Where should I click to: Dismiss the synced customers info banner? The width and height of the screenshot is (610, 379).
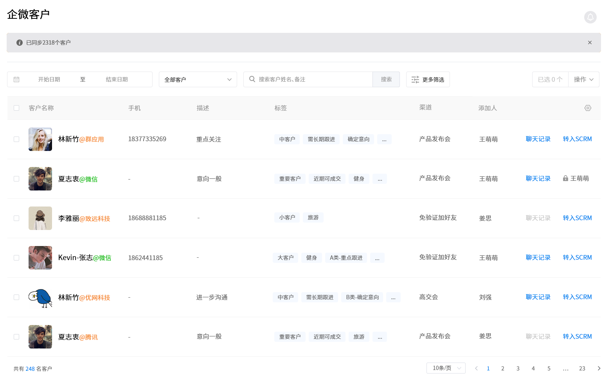590,43
